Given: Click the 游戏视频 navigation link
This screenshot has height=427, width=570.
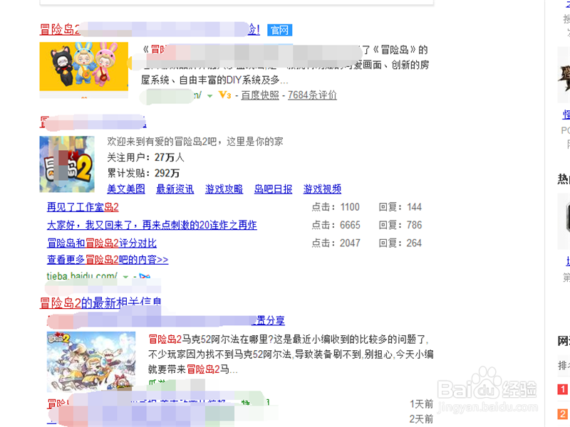Looking at the screenshot, I should point(321,189).
